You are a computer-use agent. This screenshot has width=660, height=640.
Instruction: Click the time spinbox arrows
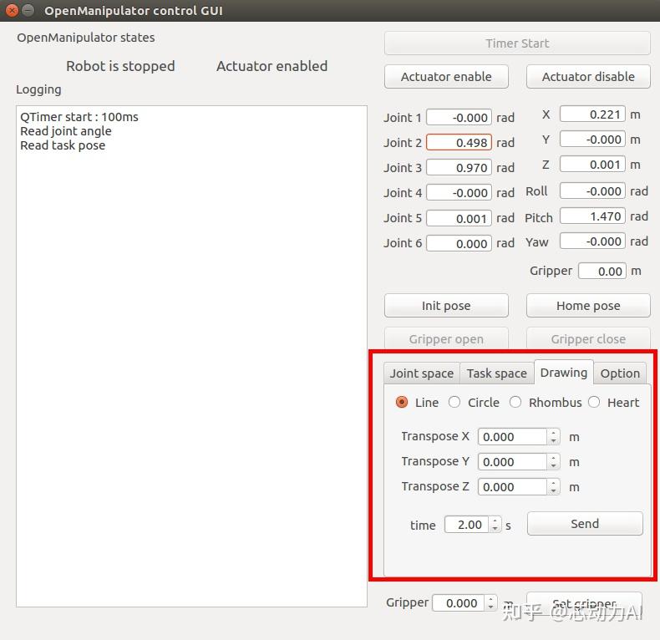coord(495,525)
